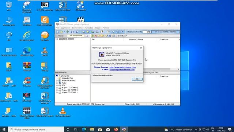
Task: Click the support@ezbsystems.com email link
Action: pyautogui.click(x=122, y=70)
